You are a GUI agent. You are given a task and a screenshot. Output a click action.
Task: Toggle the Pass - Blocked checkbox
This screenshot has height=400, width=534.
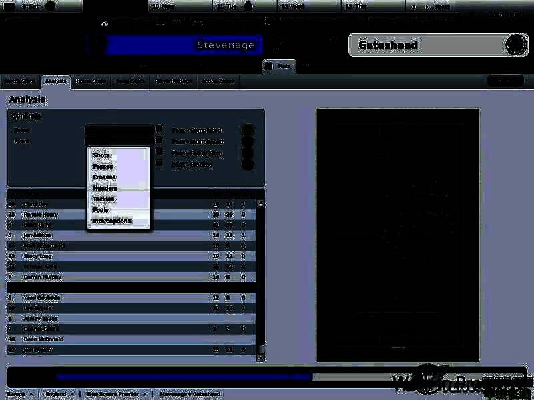click(x=159, y=163)
